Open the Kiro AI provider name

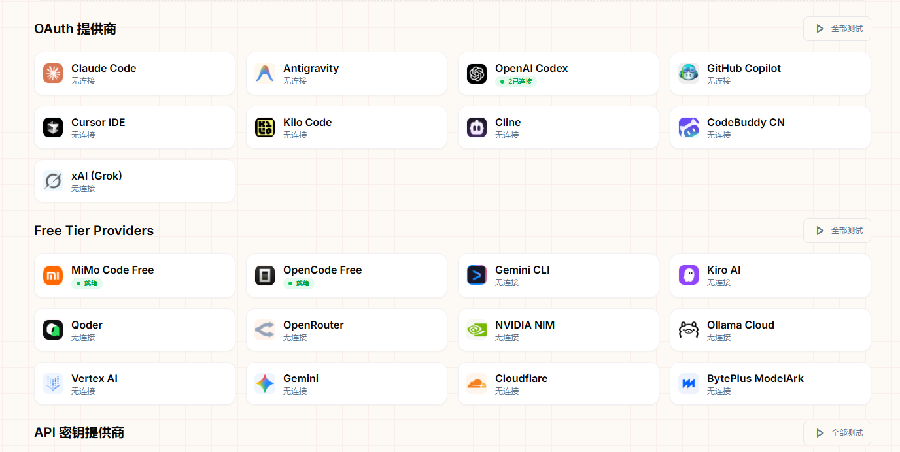[723, 270]
